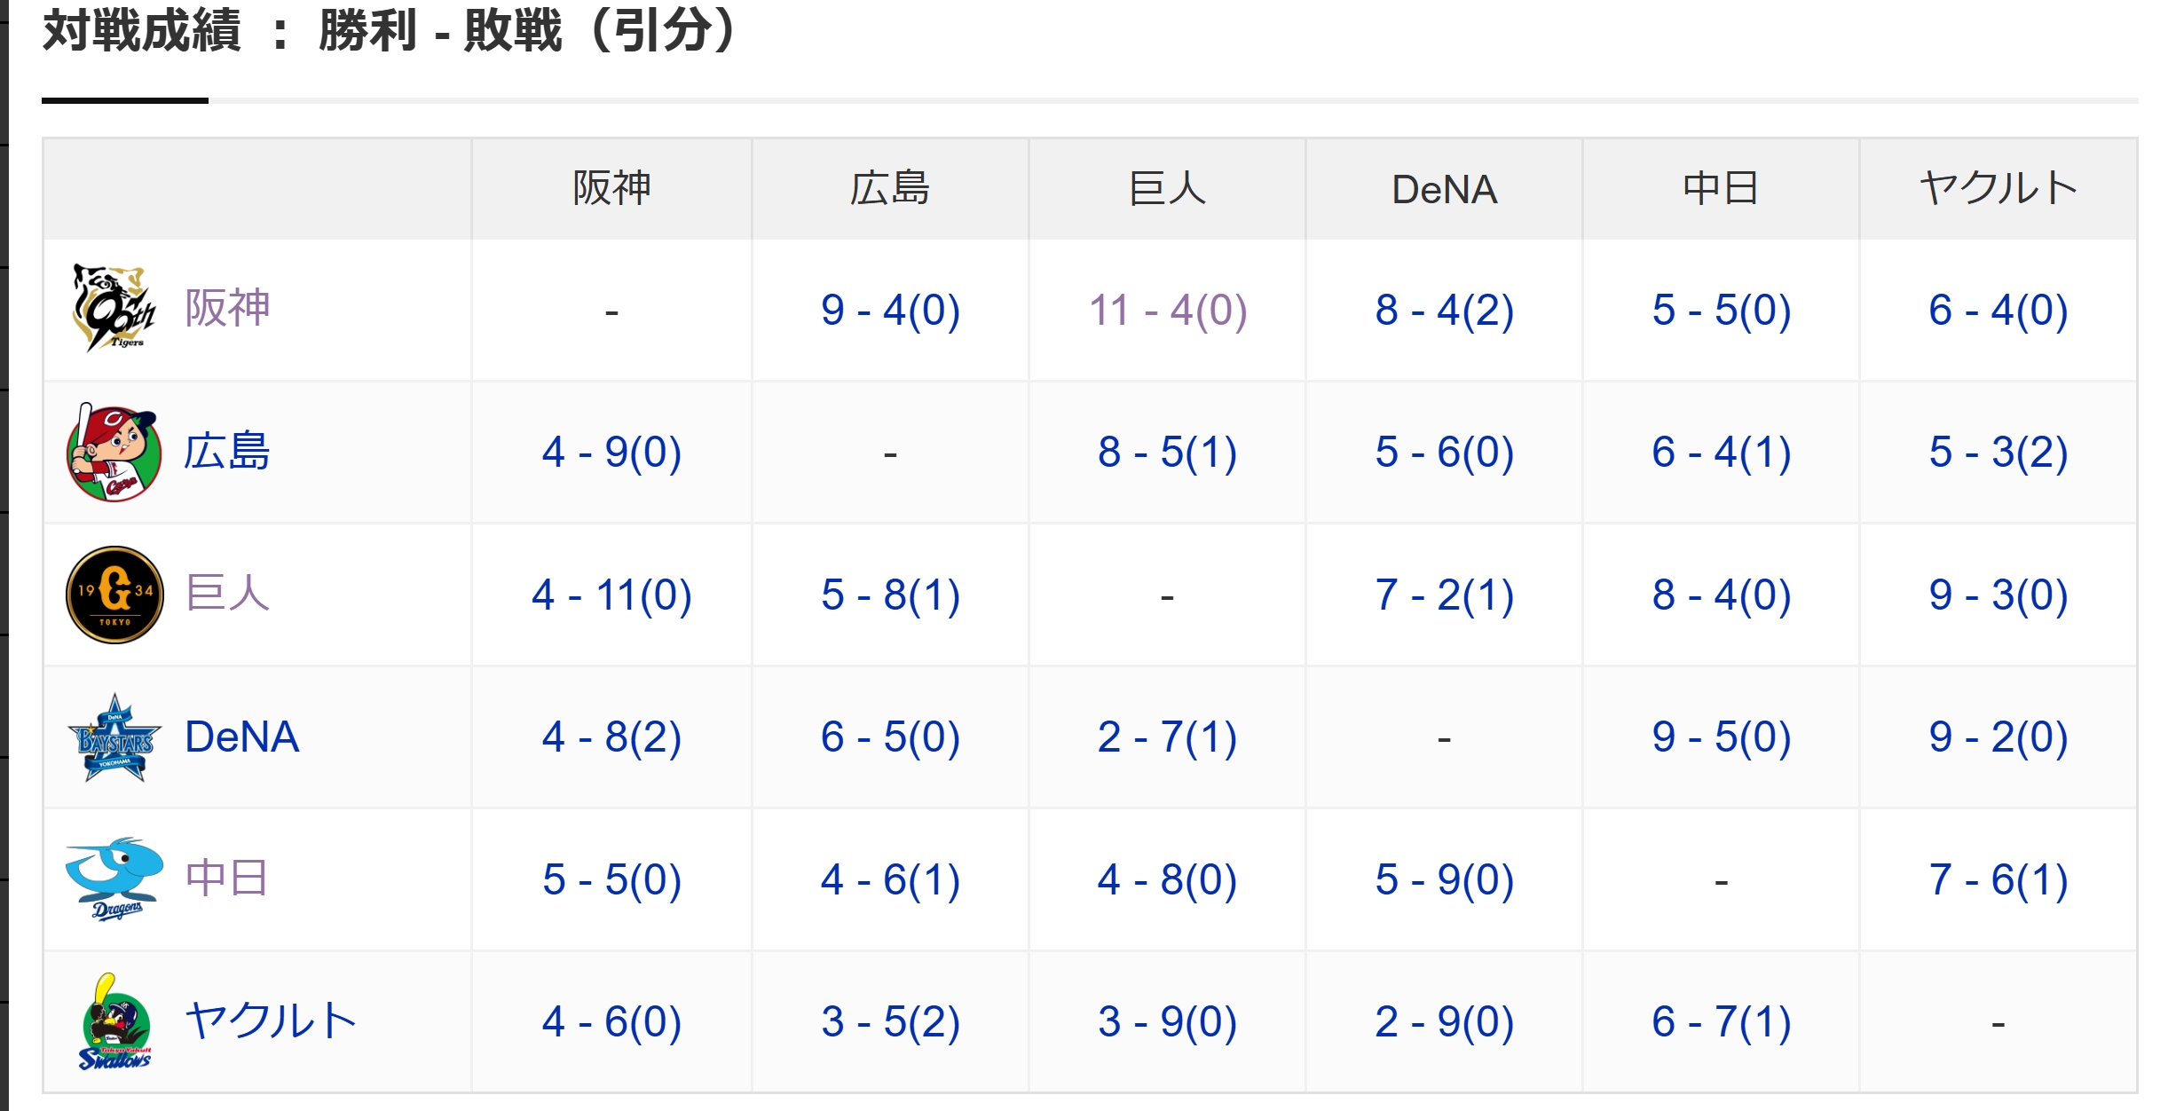Open DeNA vs Yakult 9 - 2(0) record
Image resolution: width=2160 pixels, height=1111 pixels.
click(x=1998, y=737)
